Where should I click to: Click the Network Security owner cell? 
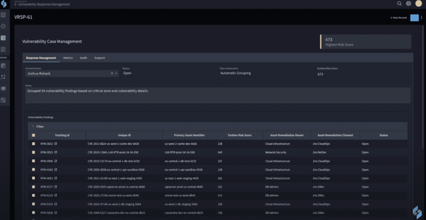pos(275,152)
